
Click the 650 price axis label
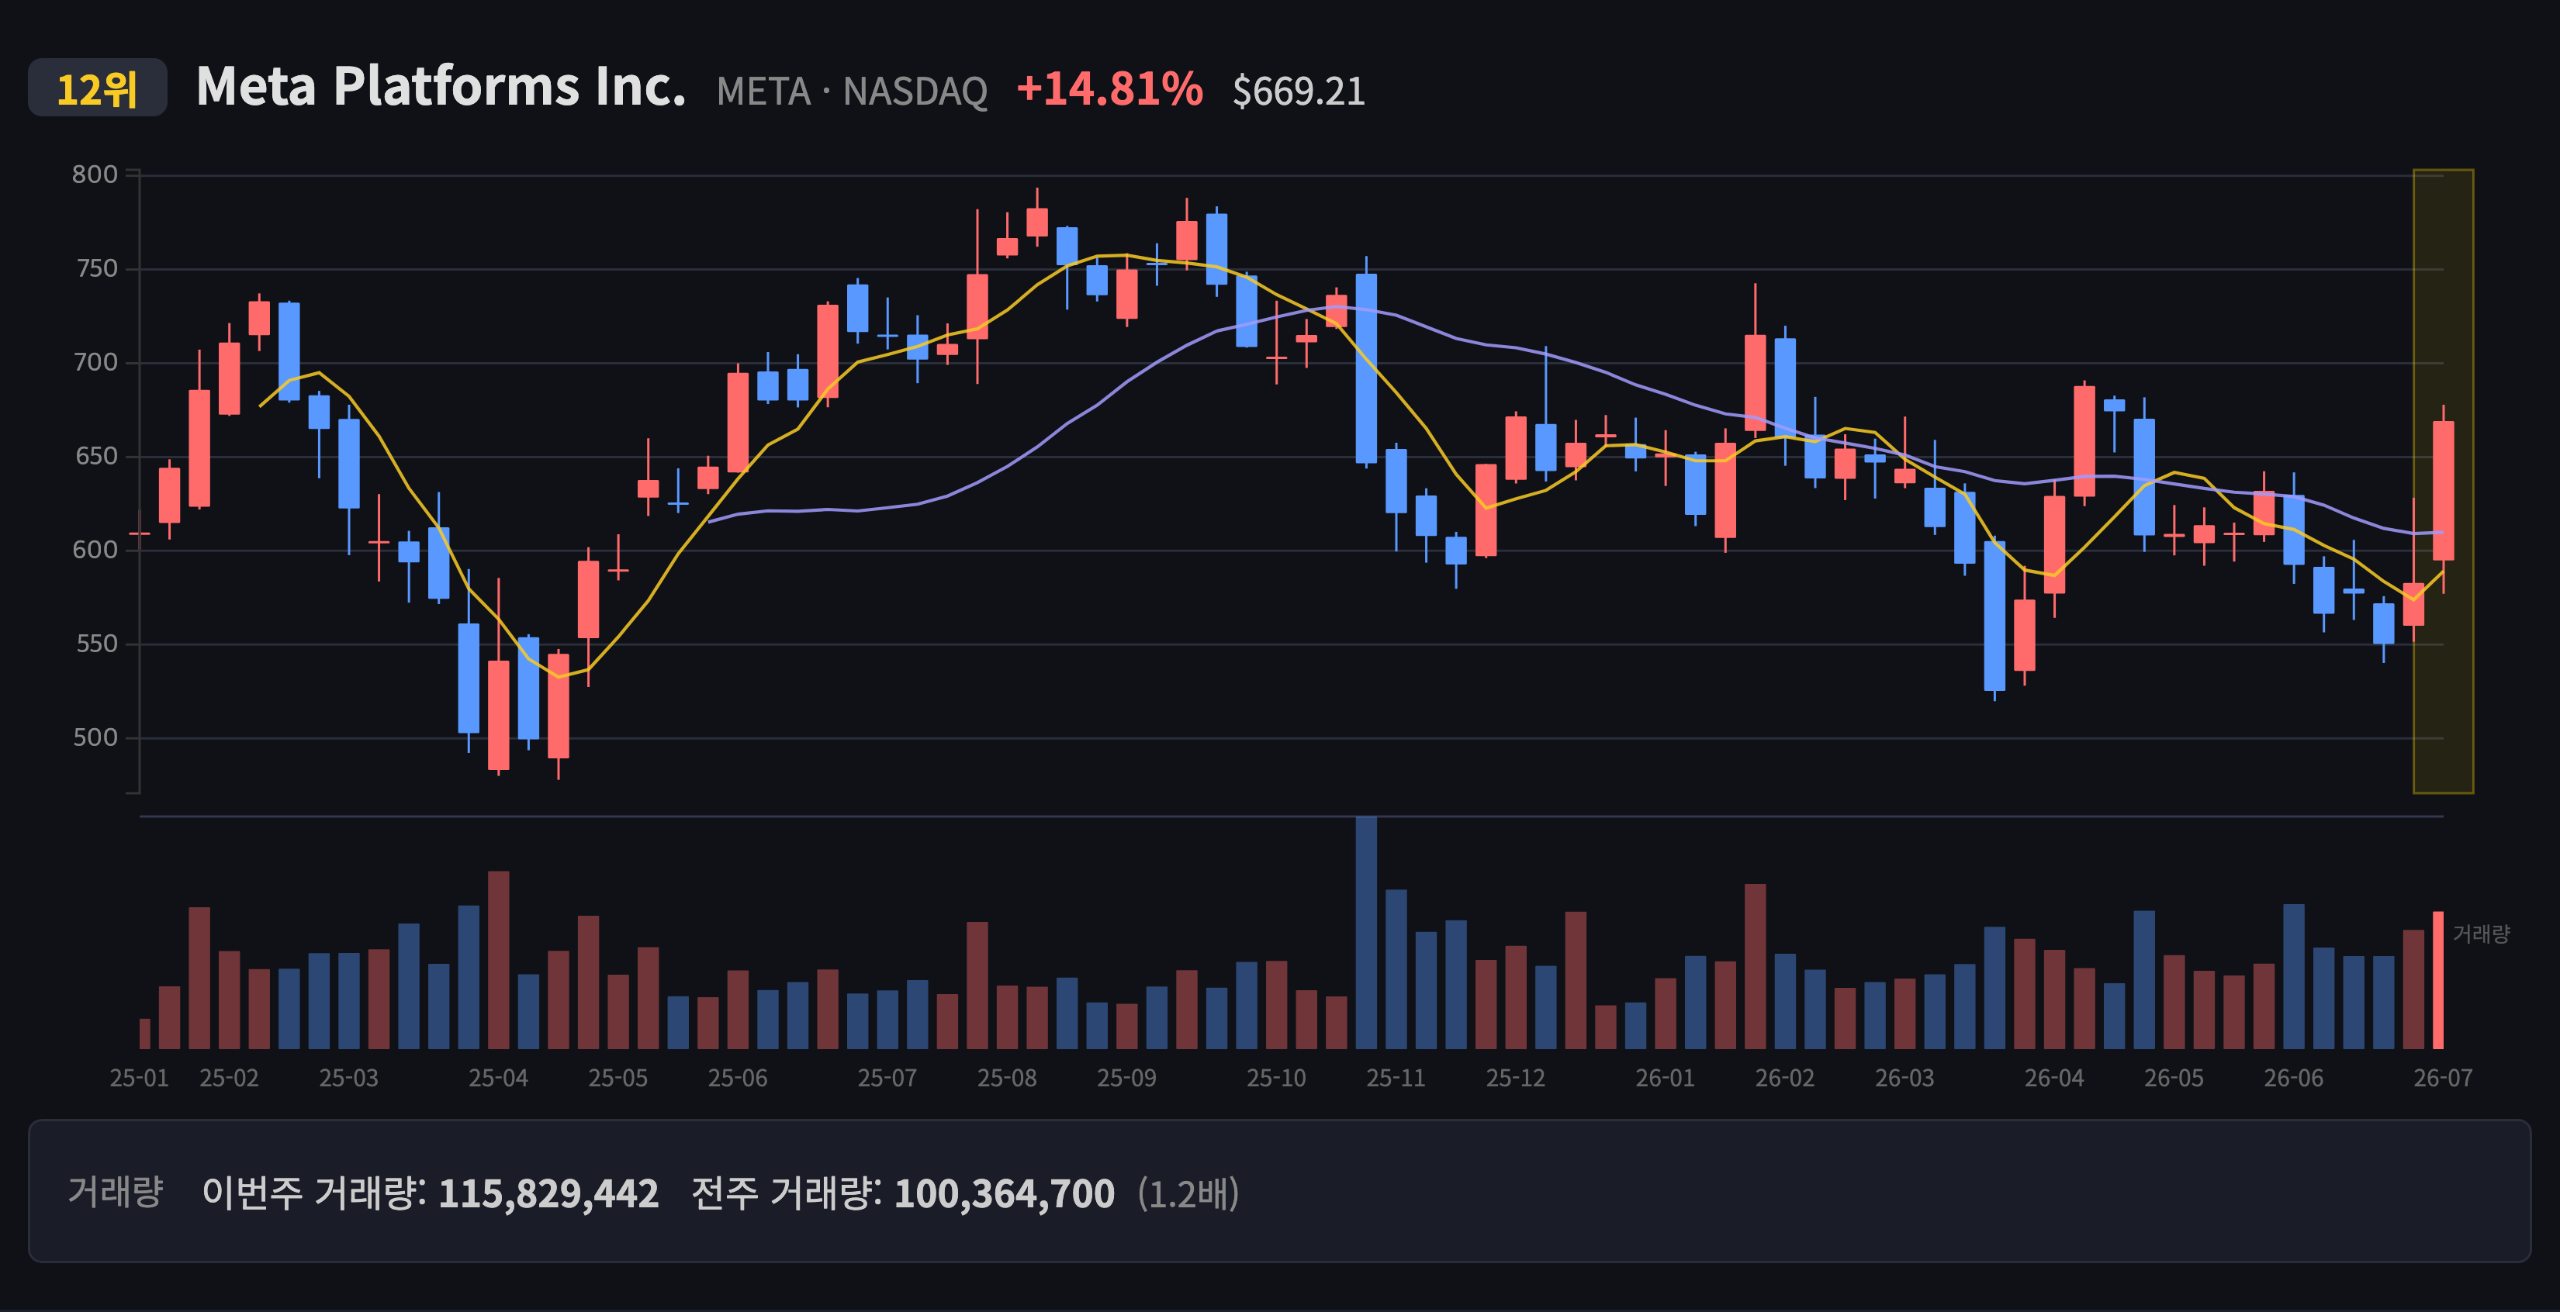point(96,457)
